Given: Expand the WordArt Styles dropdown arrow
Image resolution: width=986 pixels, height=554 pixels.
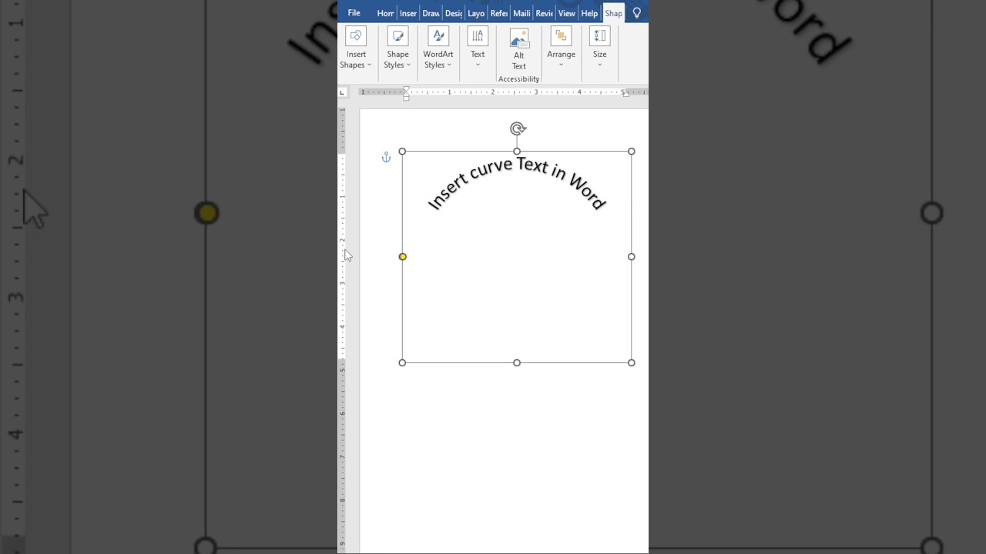Looking at the screenshot, I should pos(449,65).
